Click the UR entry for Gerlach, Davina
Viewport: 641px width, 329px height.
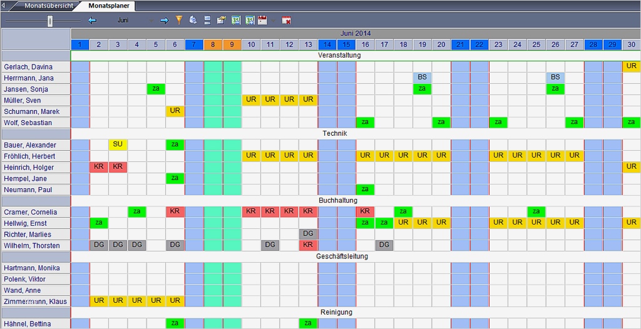coord(632,67)
